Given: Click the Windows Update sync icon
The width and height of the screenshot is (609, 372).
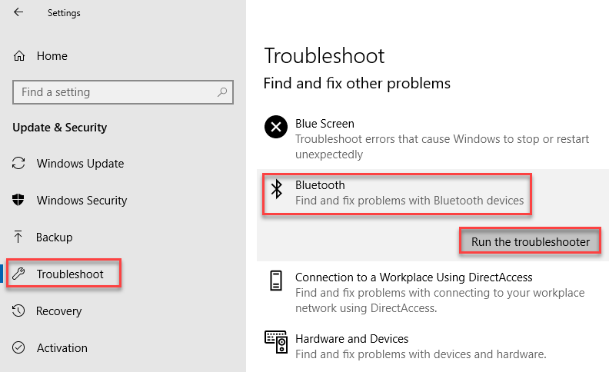Looking at the screenshot, I should 18,163.
